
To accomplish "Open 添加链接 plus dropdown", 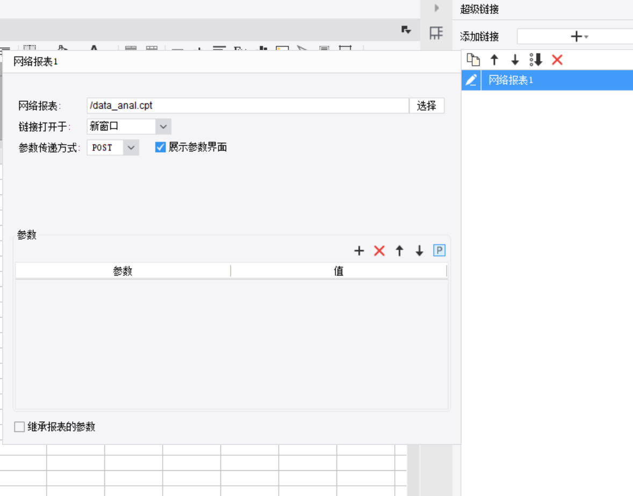I will pos(579,37).
